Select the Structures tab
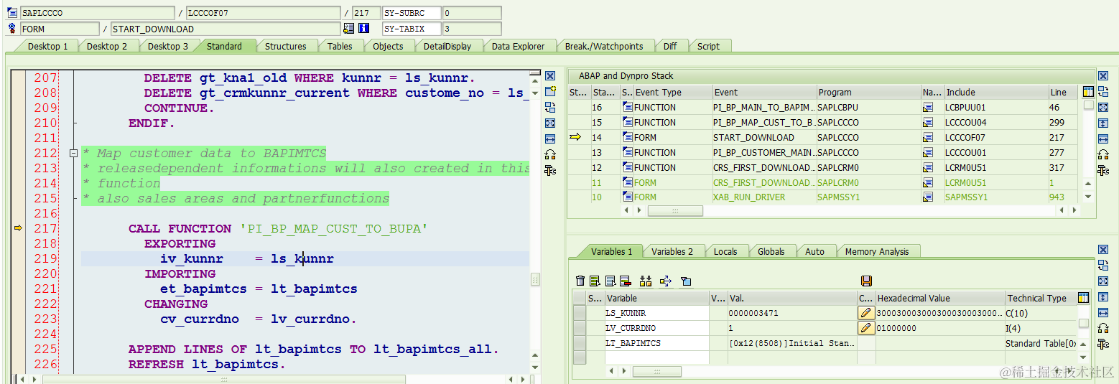 [x=285, y=46]
